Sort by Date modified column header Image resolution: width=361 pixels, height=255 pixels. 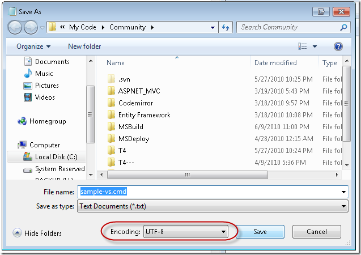(275, 63)
